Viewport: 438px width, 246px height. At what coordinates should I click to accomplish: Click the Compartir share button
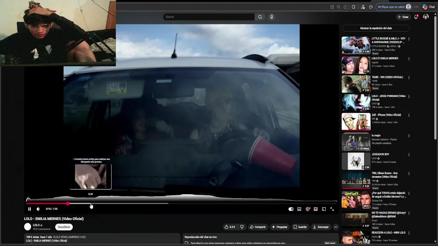pyautogui.click(x=258, y=227)
